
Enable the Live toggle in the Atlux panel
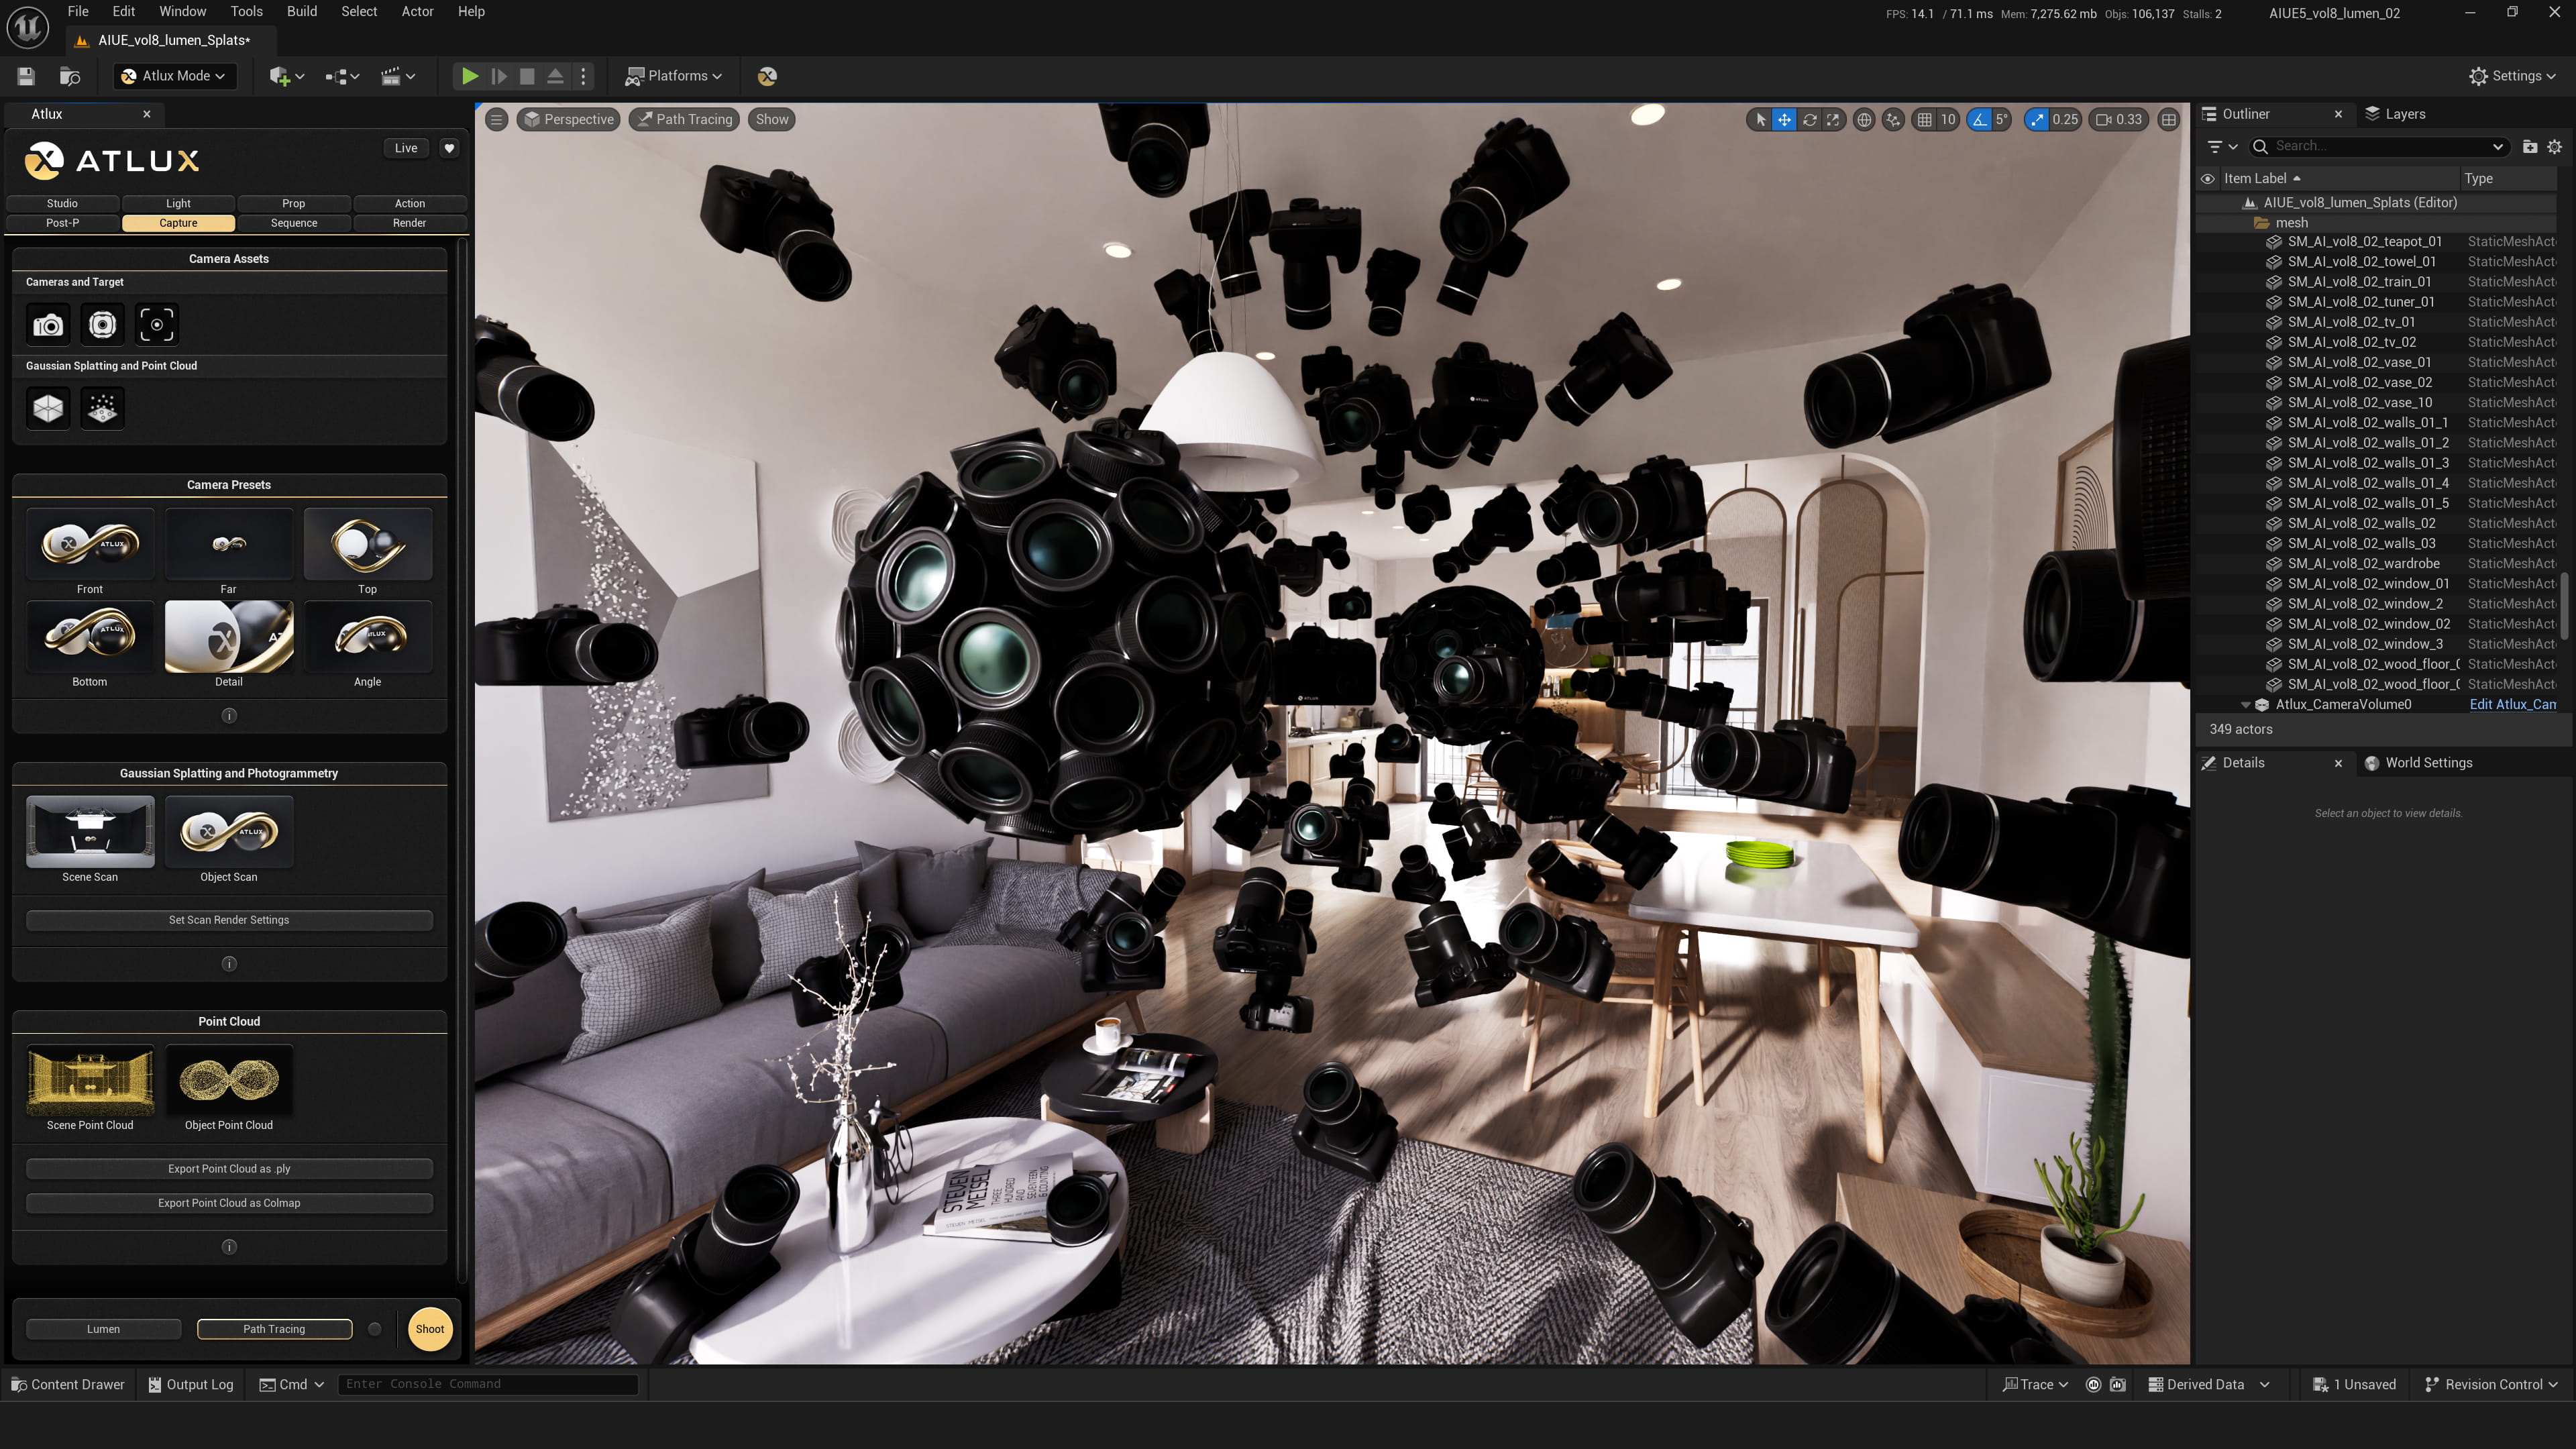(x=405, y=147)
